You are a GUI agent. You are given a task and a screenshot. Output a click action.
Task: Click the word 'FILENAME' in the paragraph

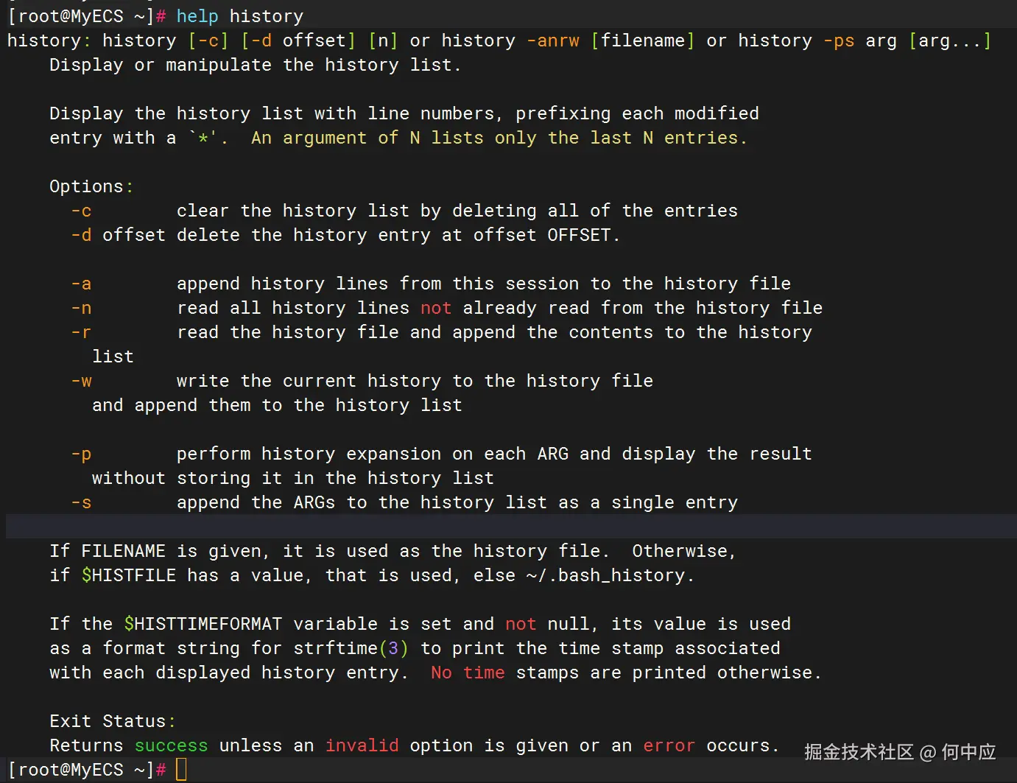coord(123,551)
